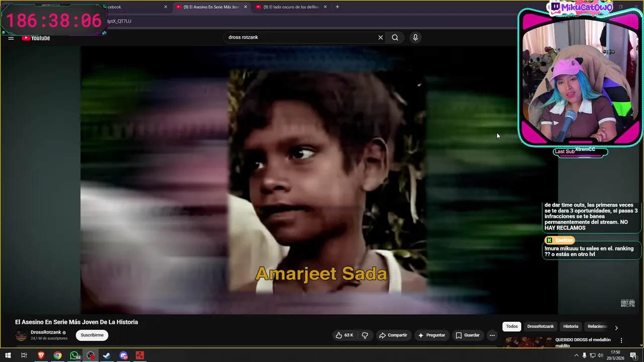
Task: Run search with magnifier button
Action: coord(395,37)
